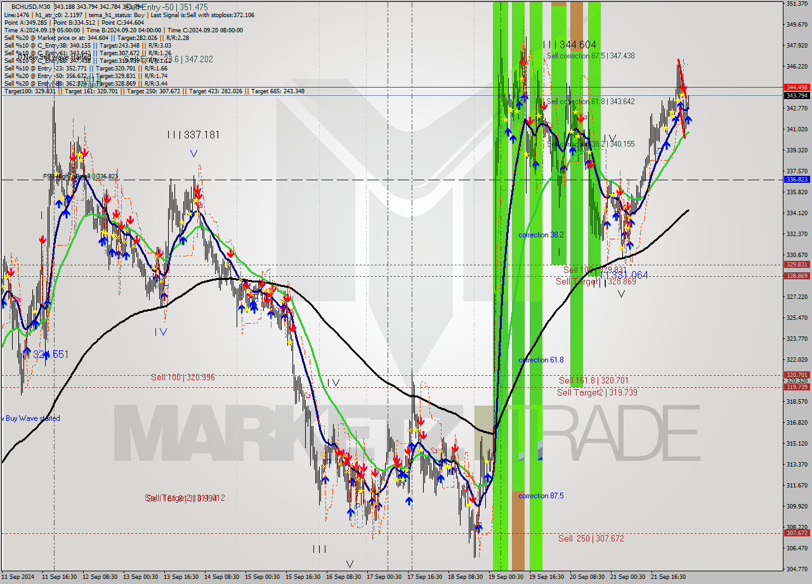Screen dimensions: 812x584
Task: Click the '19 Sep 00:30' time axis label
Action: [x=506, y=577]
